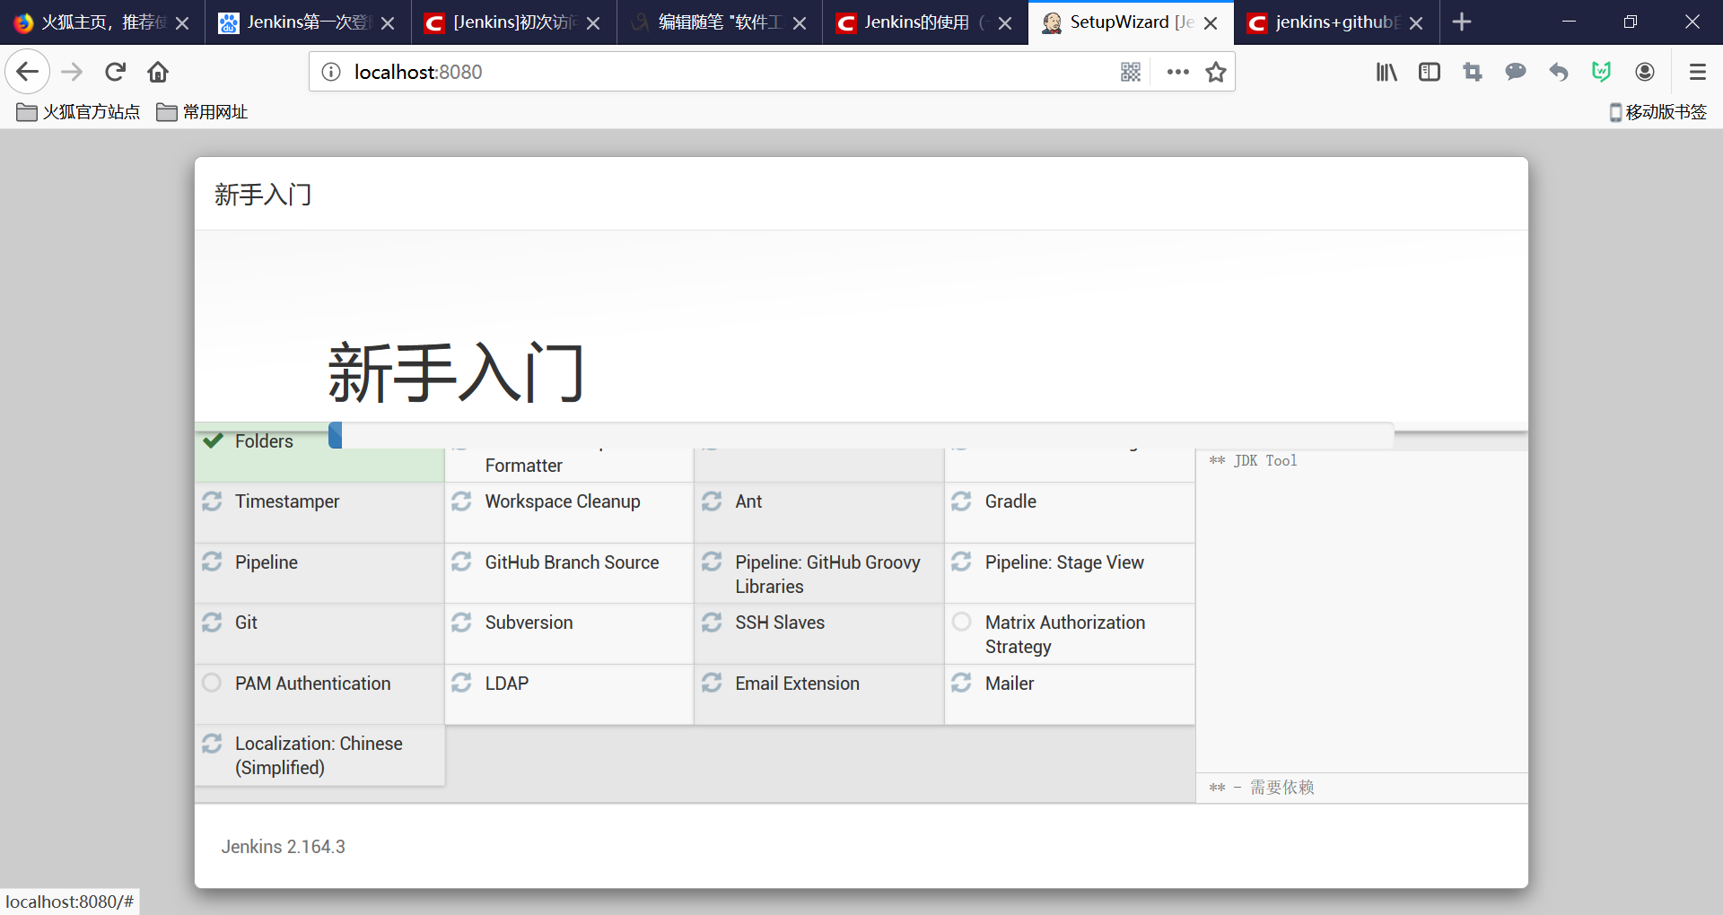Open the 移动版书签 bookmarks
This screenshot has width=1723, height=915.
(x=1658, y=112)
